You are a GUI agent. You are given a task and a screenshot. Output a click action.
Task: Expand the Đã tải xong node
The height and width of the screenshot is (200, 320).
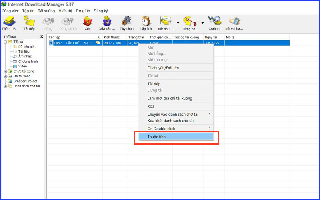click(5, 76)
